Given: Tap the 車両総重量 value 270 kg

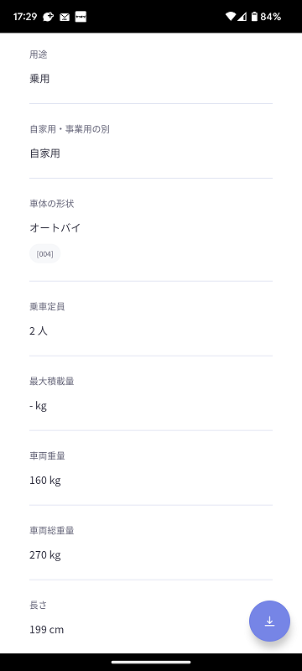Looking at the screenshot, I should click(45, 555).
